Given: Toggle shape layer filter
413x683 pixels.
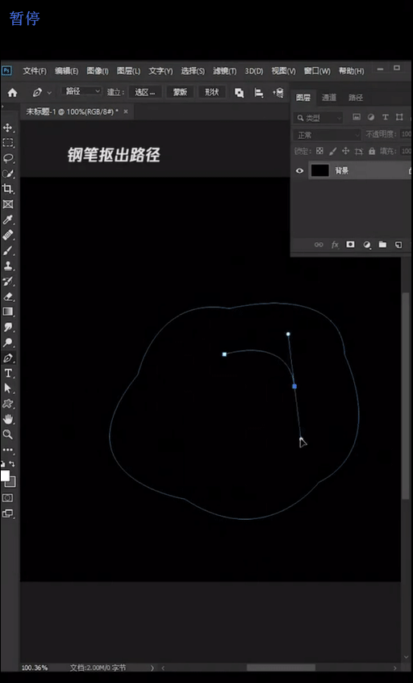Looking at the screenshot, I should pyautogui.click(x=399, y=117).
